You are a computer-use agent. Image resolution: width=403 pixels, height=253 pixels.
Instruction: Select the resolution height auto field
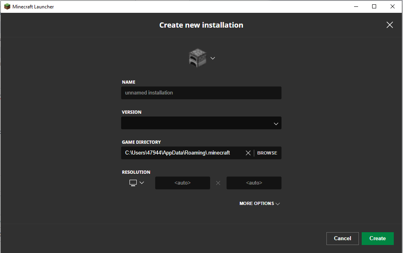click(x=254, y=183)
